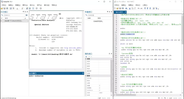The image size is (184, 99).
Task: Open the Log icon's dropdown arrow in Stata toolbar
Action: click(x=15, y=8)
